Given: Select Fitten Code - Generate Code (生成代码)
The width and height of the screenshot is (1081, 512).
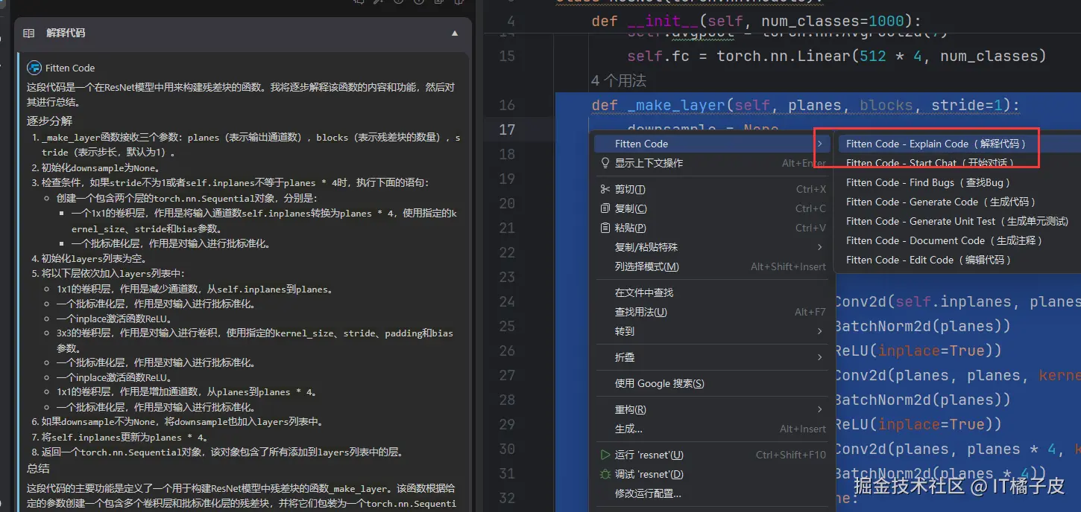Looking at the screenshot, I should coord(958,202).
